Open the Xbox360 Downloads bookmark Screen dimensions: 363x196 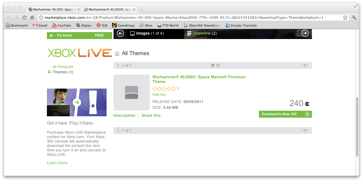tap(202, 25)
